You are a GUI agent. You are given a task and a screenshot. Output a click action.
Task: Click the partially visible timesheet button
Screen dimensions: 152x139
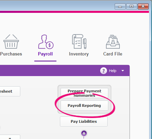(10, 91)
